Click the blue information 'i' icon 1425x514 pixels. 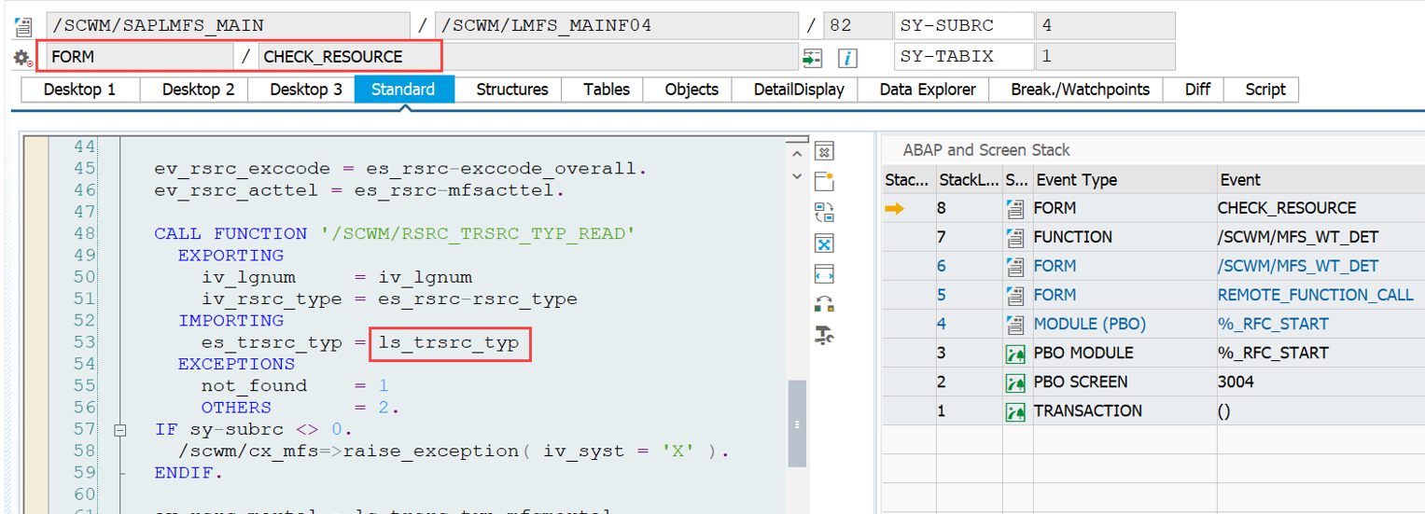(x=847, y=58)
